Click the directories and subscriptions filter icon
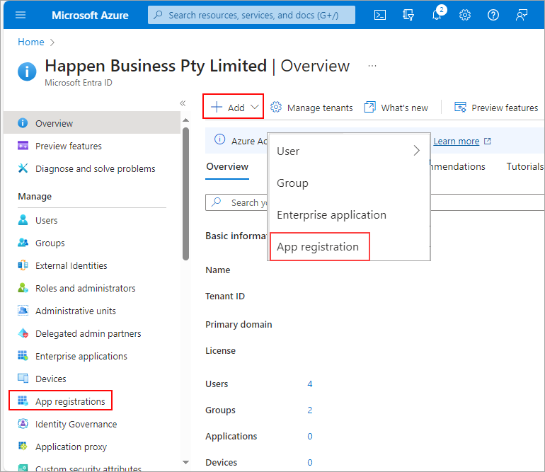The image size is (545, 472). [x=408, y=15]
